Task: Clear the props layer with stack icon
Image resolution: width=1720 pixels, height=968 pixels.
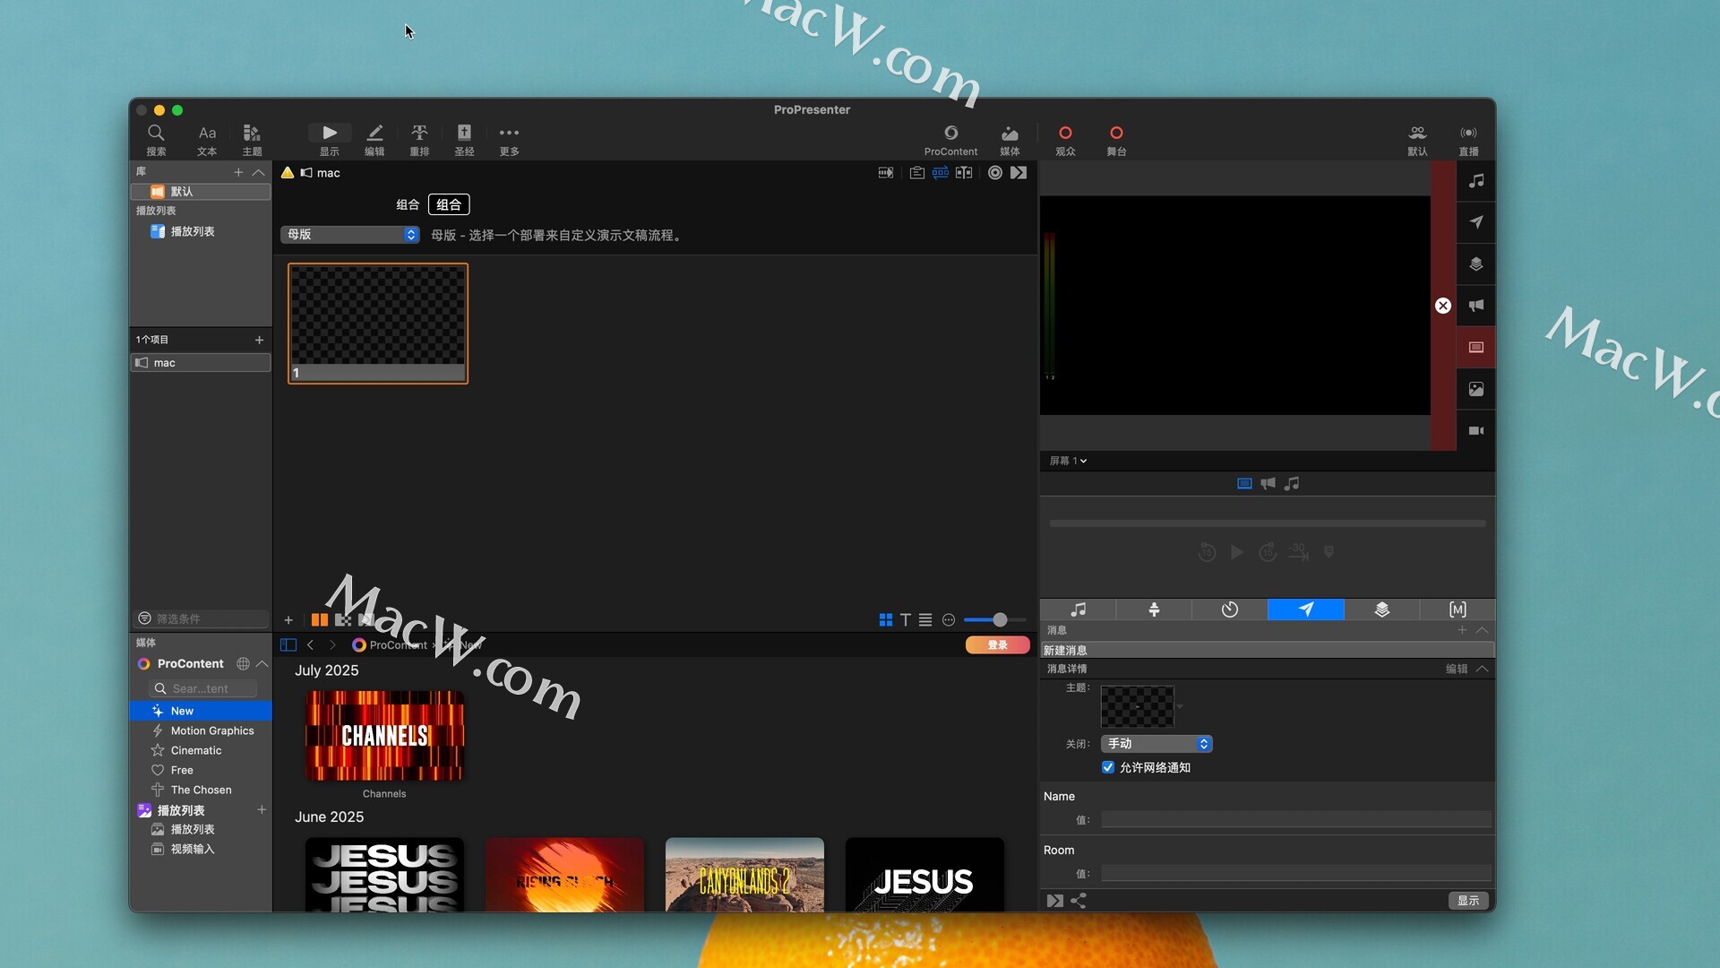Action: [x=1476, y=264]
